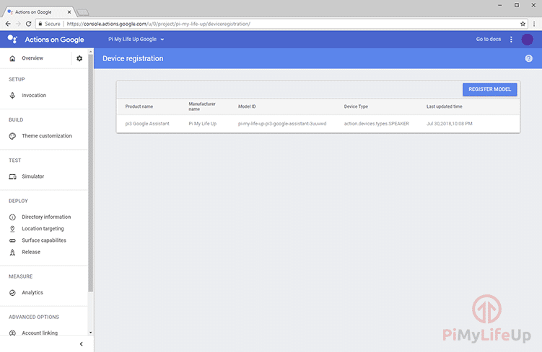Open the help icon in Device registration header
The height and width of the screenshot is (352, 542).
528,58
